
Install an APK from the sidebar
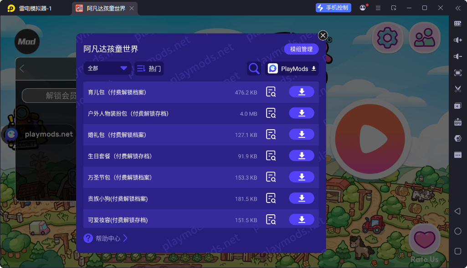pyautogui.click(x=458, y=122)
